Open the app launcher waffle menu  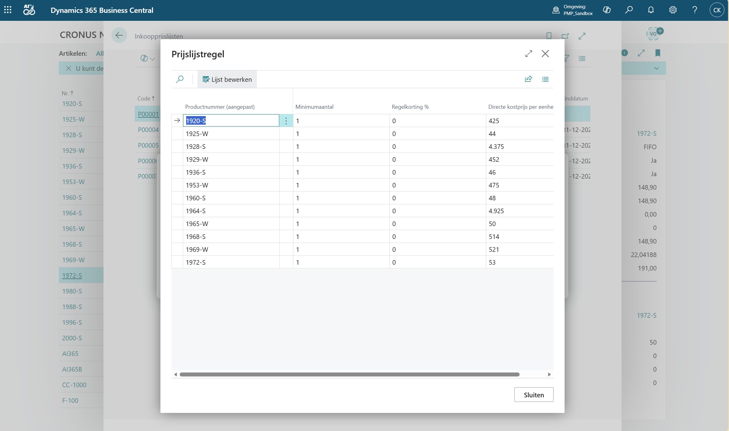tap(8, 10)
